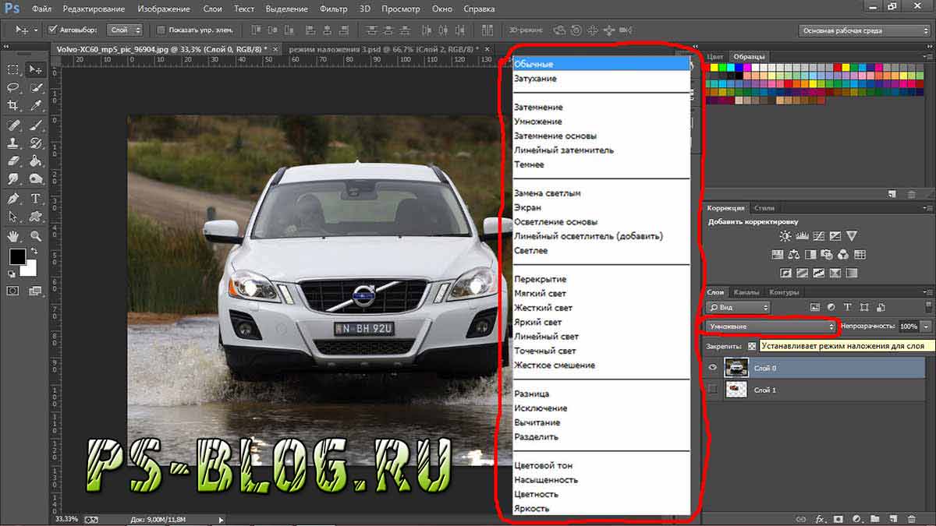Image resolution: width=936 pixels, height=526 pixels.
Task: Expand the Непрозрачность opacity arrow
Action: pos(926,327)
